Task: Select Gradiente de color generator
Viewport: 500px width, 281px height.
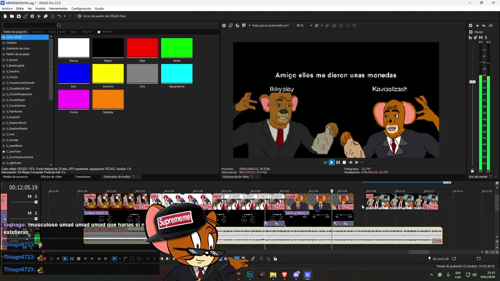Action: (x=18, y=48)
